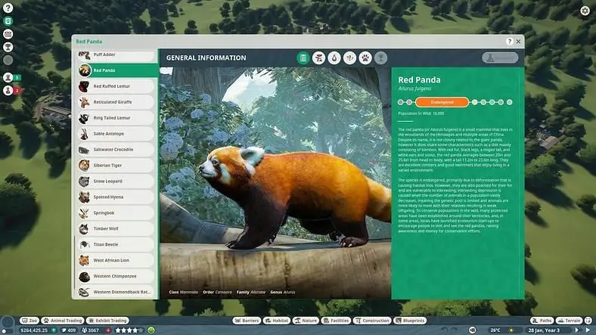Image resolution: width=596 pixels, height=335 pixels.
Task: Select Spotted Hyena in the animal list
Action: [x=116, y=197]
